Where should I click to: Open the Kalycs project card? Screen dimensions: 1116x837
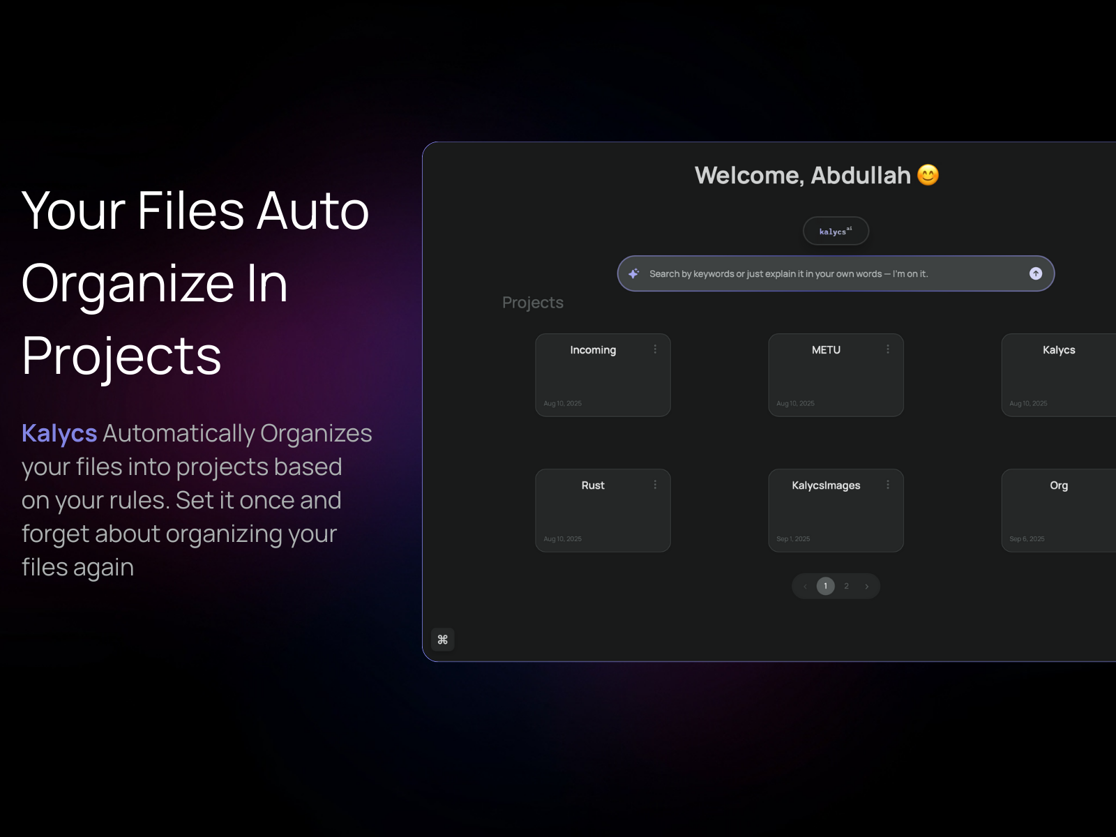pyautogui.click(x=1059, y=377)
